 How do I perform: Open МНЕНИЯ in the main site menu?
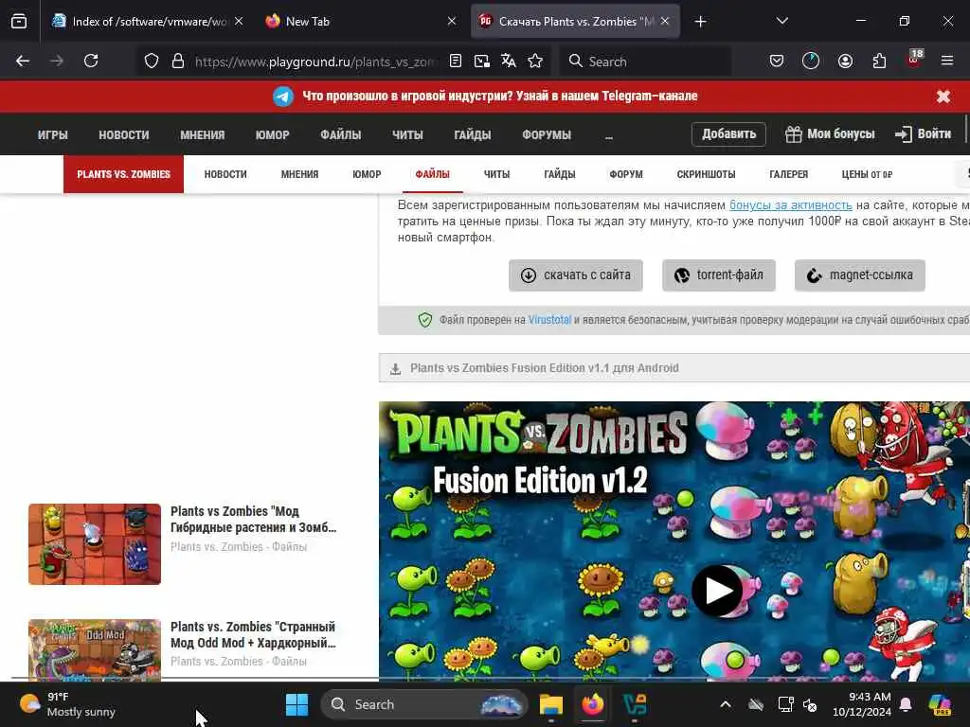(x=203, y=134)
